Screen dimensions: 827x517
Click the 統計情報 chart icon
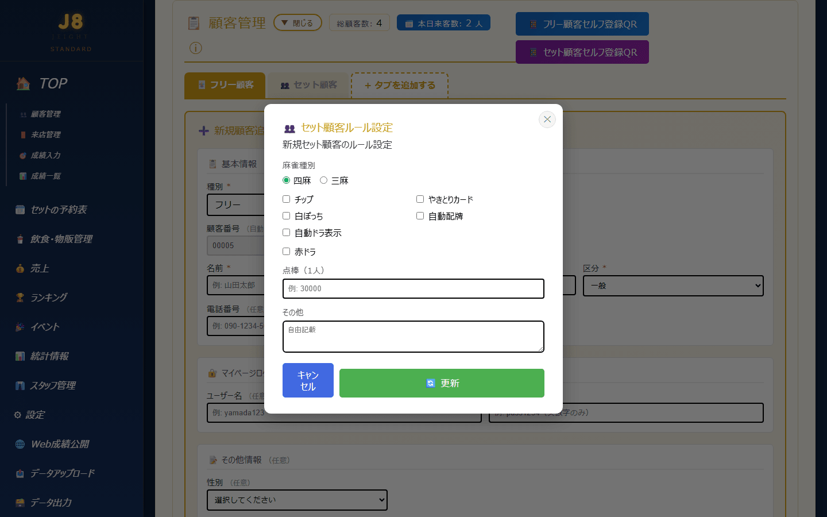point(20,356)
